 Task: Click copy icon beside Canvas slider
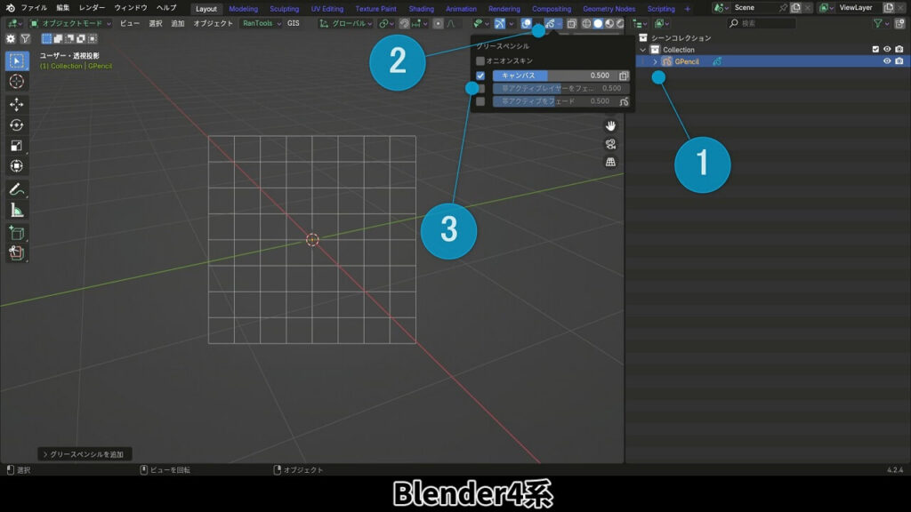pyautogui.click(x=624, y=76)
